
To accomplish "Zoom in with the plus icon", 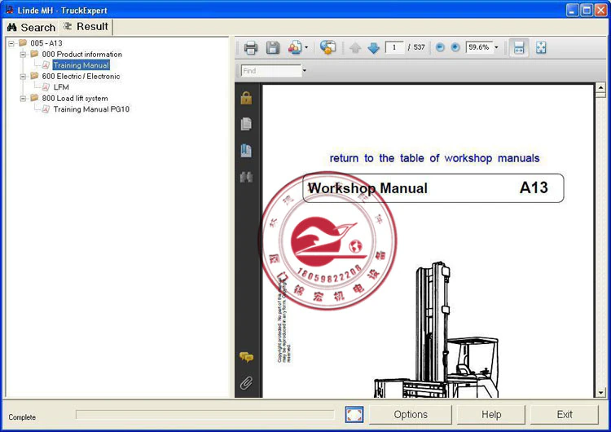I will (455, 47).
